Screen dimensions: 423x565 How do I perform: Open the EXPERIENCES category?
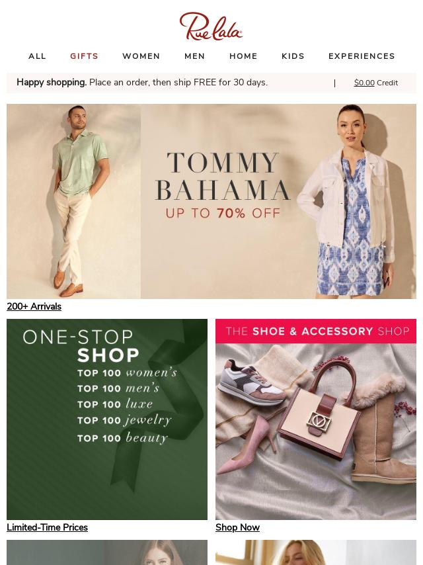(362, 56)
